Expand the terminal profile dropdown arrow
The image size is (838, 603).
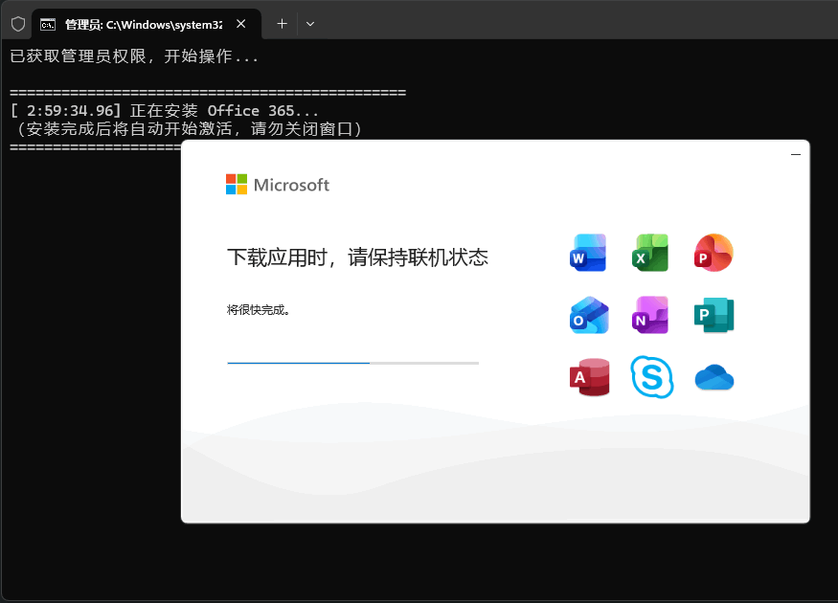(x=309, y=24)
